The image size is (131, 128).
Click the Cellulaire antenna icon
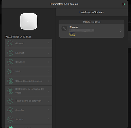10,62
